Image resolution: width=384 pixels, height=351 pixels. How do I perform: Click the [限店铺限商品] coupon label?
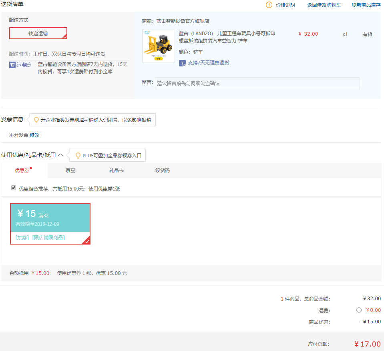(48, 238)
